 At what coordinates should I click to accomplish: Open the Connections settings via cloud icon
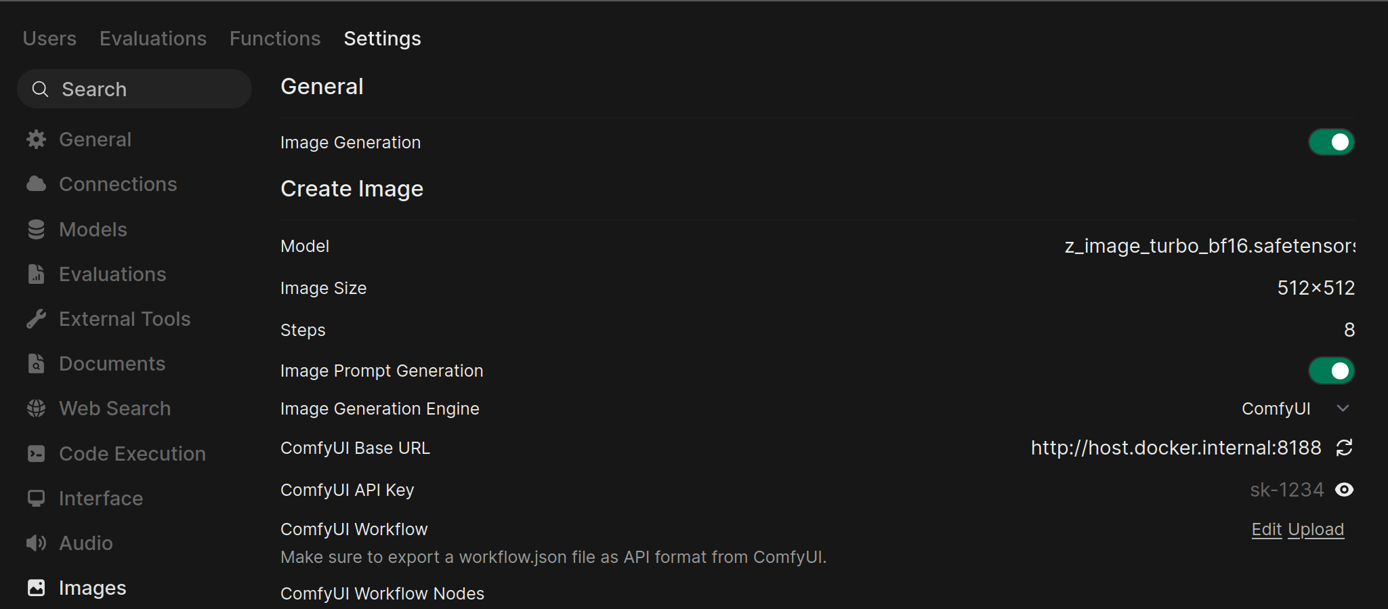click(x=37, y=184)
